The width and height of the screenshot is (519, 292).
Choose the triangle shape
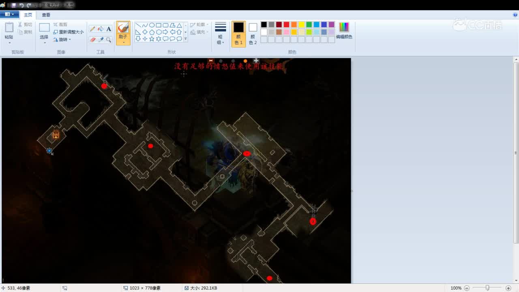tap(179, 25)
